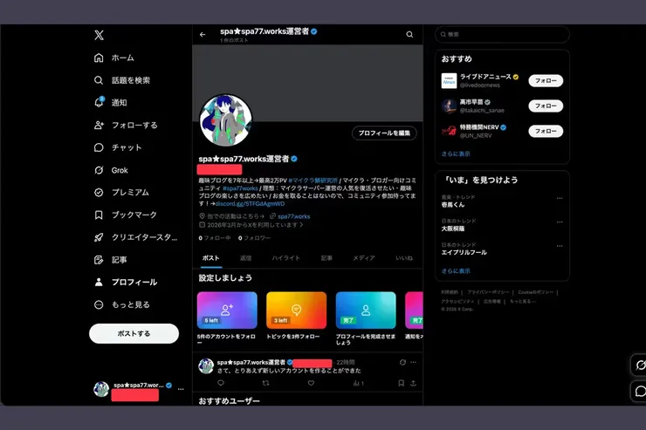Open options for the エイプリルフール trend
646x430 pixels.
coord(560,246)
